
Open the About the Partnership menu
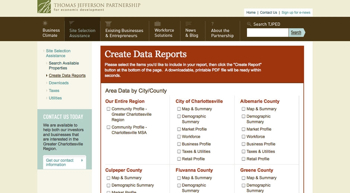(222, 33)
